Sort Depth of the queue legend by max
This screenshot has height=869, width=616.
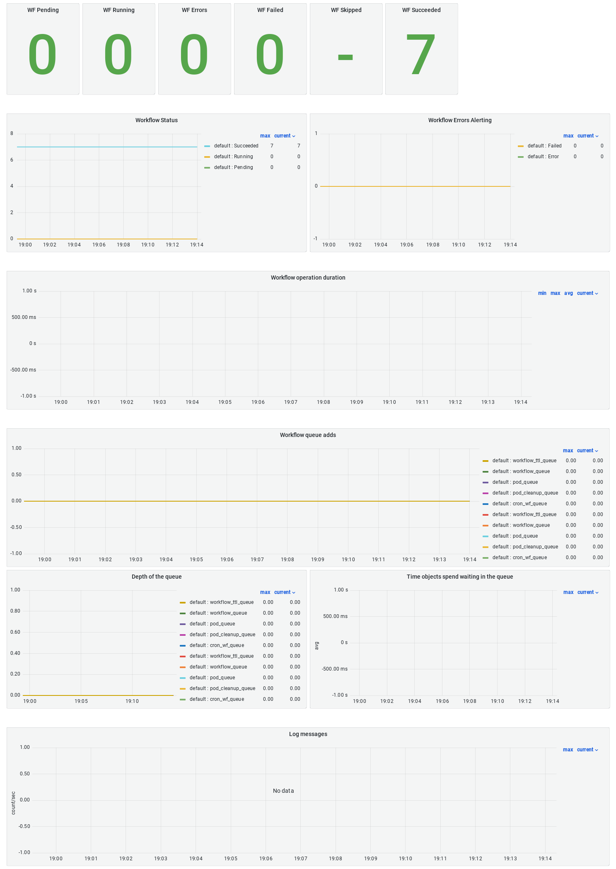[x=265, y=592]
